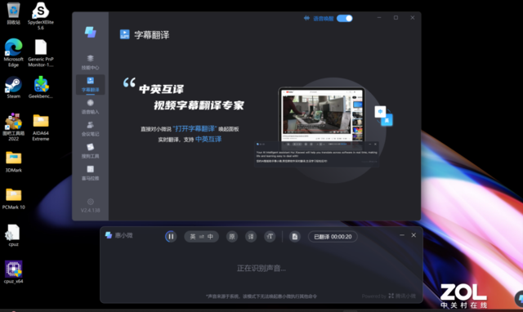This screenshot has width=523, height=312.
Task: Select the Geekbench desktop shortcut
Action: (41, 87)
